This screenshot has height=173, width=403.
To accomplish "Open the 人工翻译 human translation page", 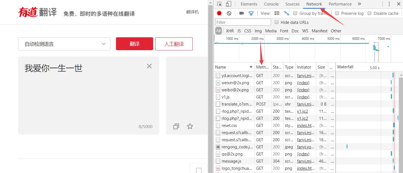I will tap(174, 44).
